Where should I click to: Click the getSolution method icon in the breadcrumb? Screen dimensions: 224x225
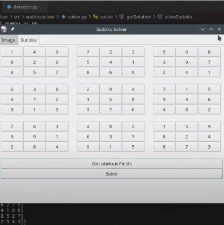(122, 17)
